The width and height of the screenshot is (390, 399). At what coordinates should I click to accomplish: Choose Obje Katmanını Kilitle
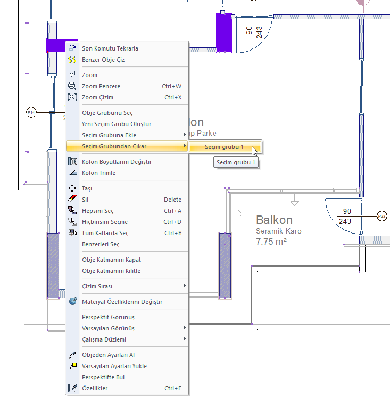tap(111, 271)
